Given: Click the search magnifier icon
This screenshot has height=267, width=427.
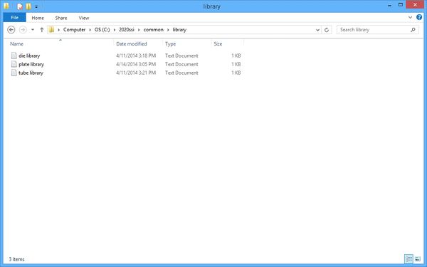Looking at the screenshot, I should point(413,30).
